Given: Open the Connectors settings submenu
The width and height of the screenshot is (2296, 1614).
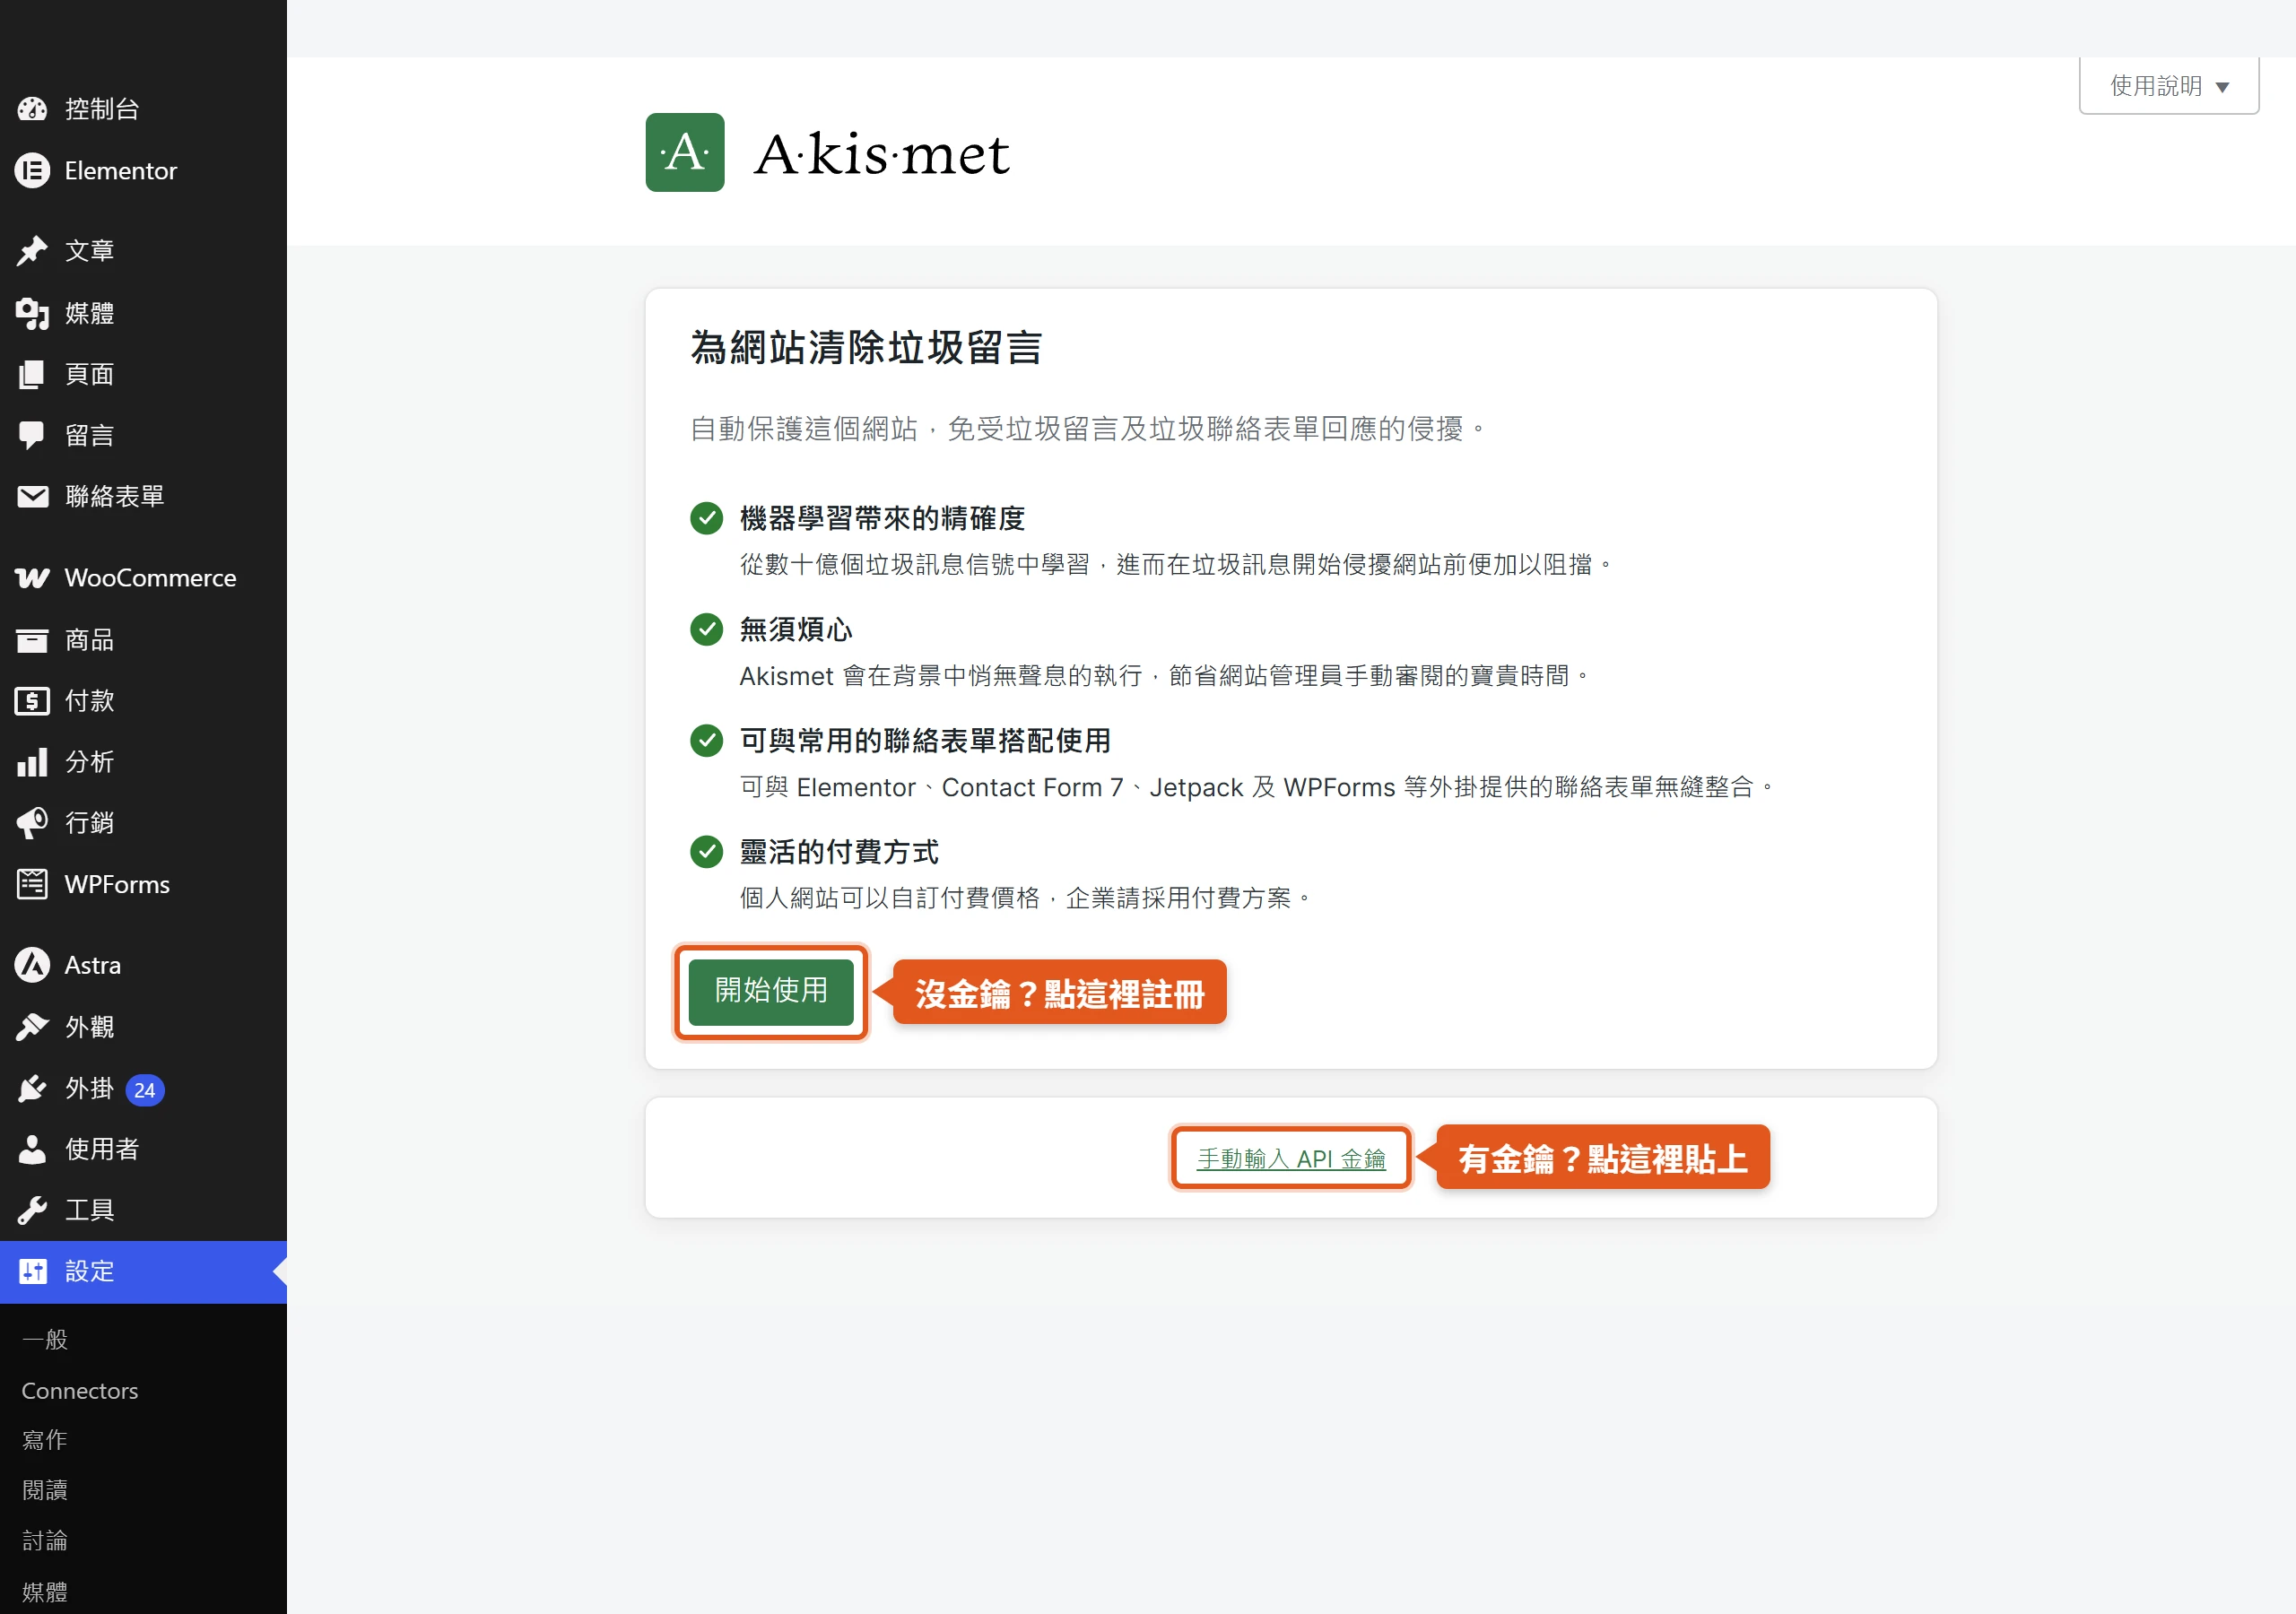Looking at the screenshot, I should pyautogui.click(x=80, y=1390).
